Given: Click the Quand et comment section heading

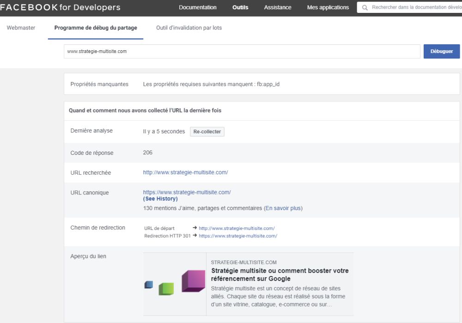Looking at the screenshot, I should tap(145, 111).
